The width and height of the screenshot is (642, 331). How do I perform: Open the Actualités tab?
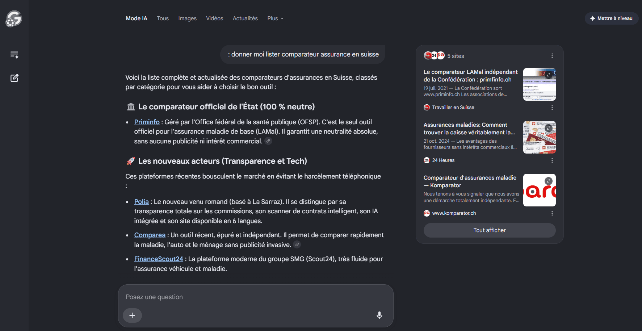245,18
